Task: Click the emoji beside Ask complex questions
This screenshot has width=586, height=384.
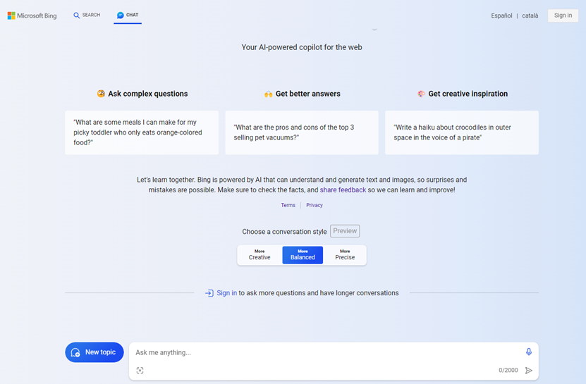Action: coord(101,94)
